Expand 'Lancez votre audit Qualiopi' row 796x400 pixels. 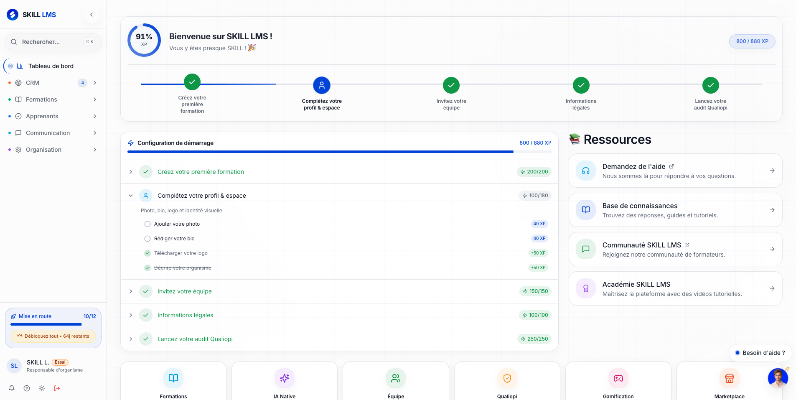(131, 339)
